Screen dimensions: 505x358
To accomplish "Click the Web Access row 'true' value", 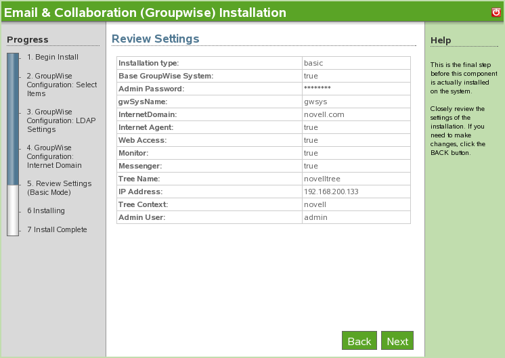I will coord(311,140).
